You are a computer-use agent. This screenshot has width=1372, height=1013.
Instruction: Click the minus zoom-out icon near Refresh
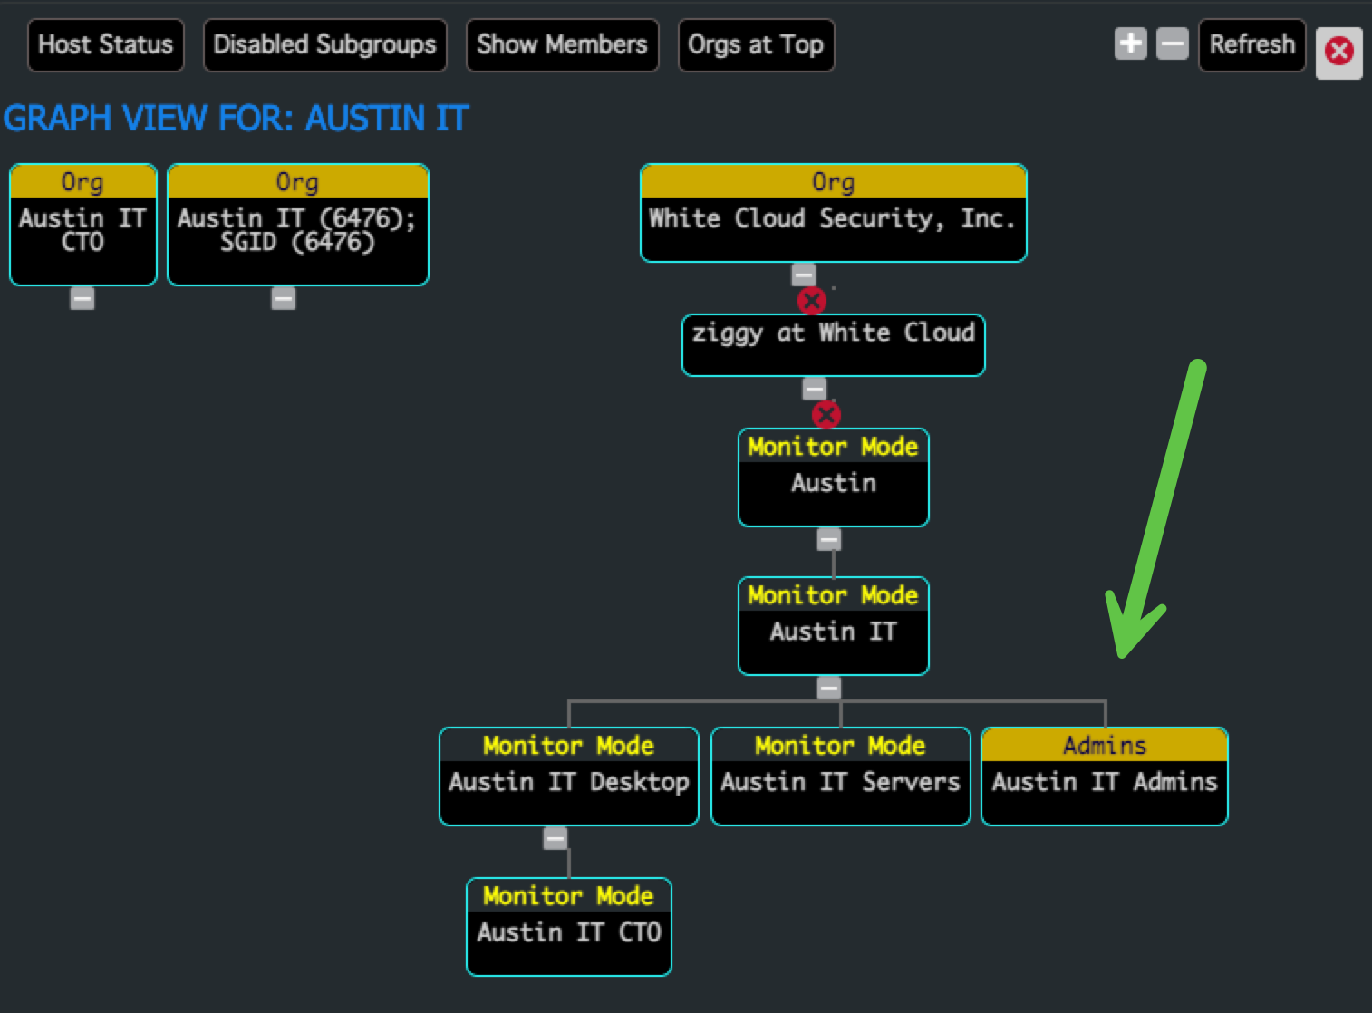click(1172, 43)
